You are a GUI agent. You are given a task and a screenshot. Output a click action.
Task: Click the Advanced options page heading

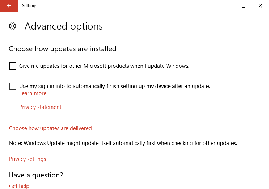click(x=64, y=26)
